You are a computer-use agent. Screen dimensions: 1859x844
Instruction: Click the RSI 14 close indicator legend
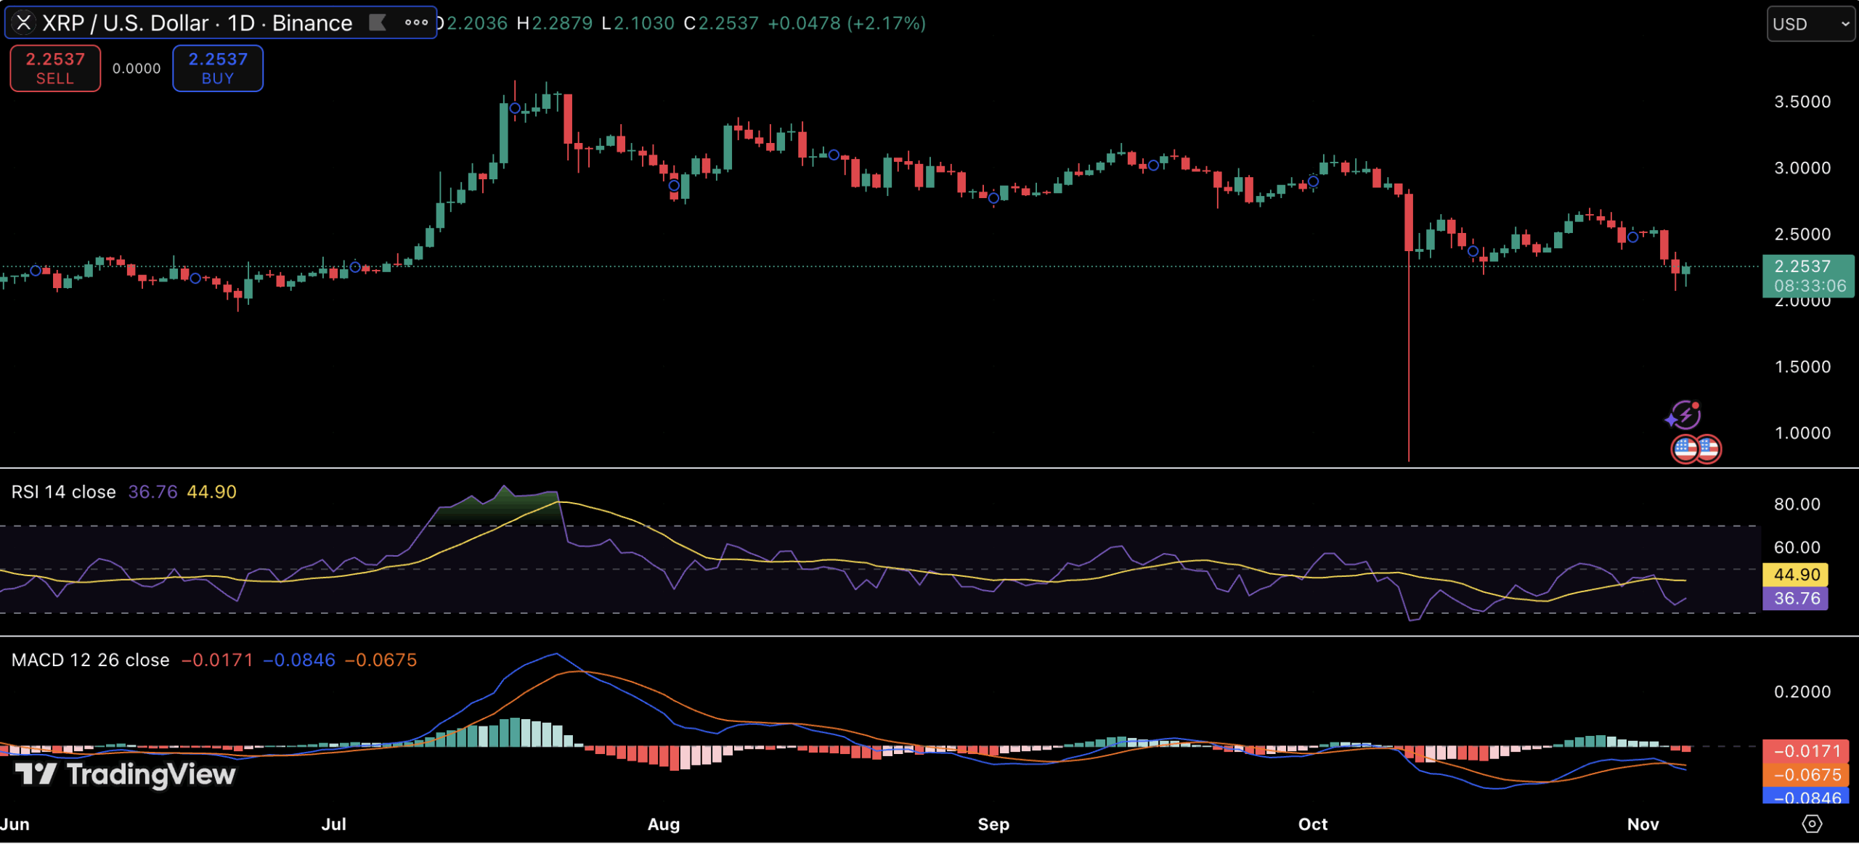pyautogui.click(x=64, y=492)
